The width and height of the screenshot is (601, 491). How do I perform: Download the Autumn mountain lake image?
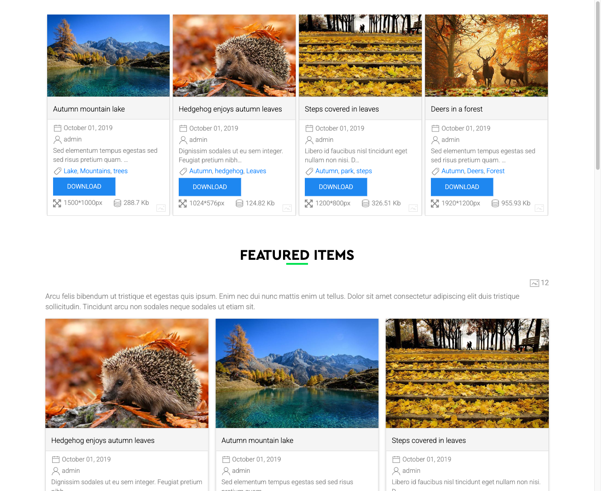click(84, 187)
